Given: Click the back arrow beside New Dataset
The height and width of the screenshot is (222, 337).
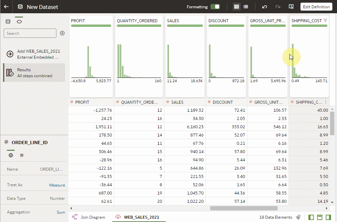Looking at the screenshot, I should 6,7.
